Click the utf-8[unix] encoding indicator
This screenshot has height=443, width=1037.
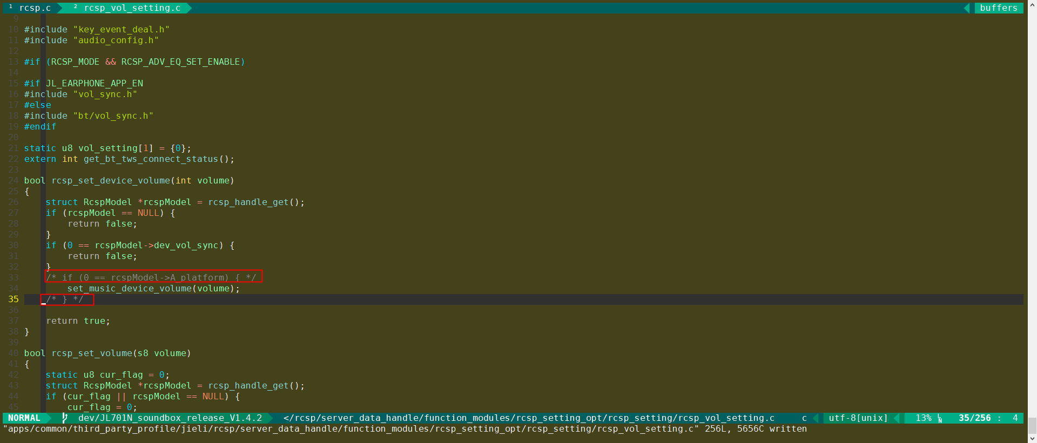(x=858, y=418)
